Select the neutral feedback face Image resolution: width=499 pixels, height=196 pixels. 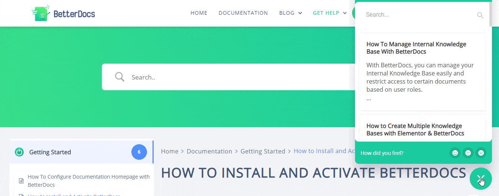468,153
